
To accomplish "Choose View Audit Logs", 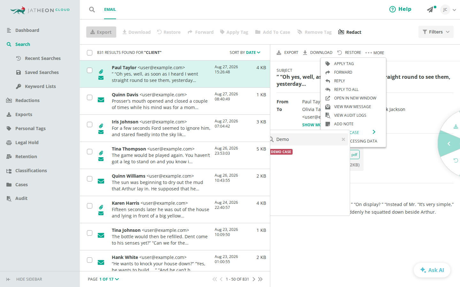I will click(350, 115).
